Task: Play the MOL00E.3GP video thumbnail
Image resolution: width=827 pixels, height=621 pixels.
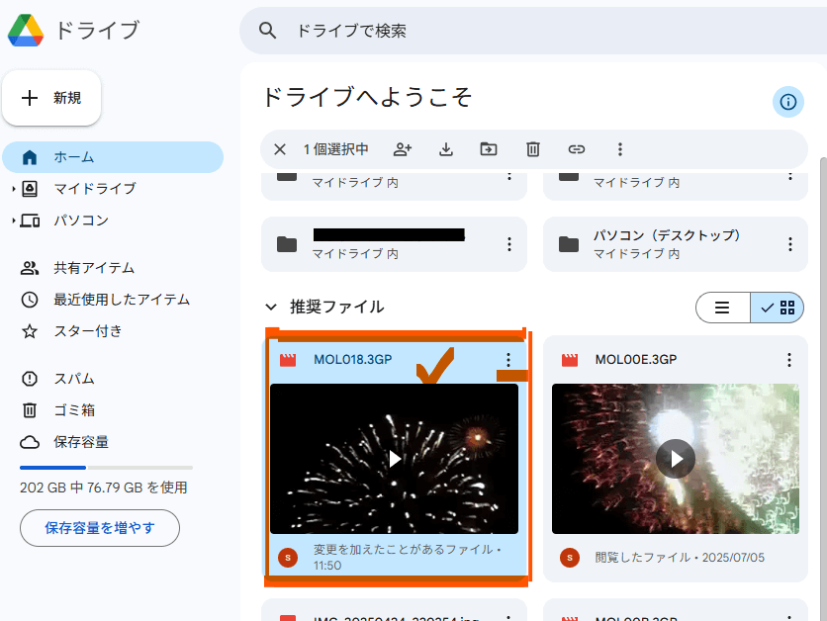Action: tap(676, 459)
